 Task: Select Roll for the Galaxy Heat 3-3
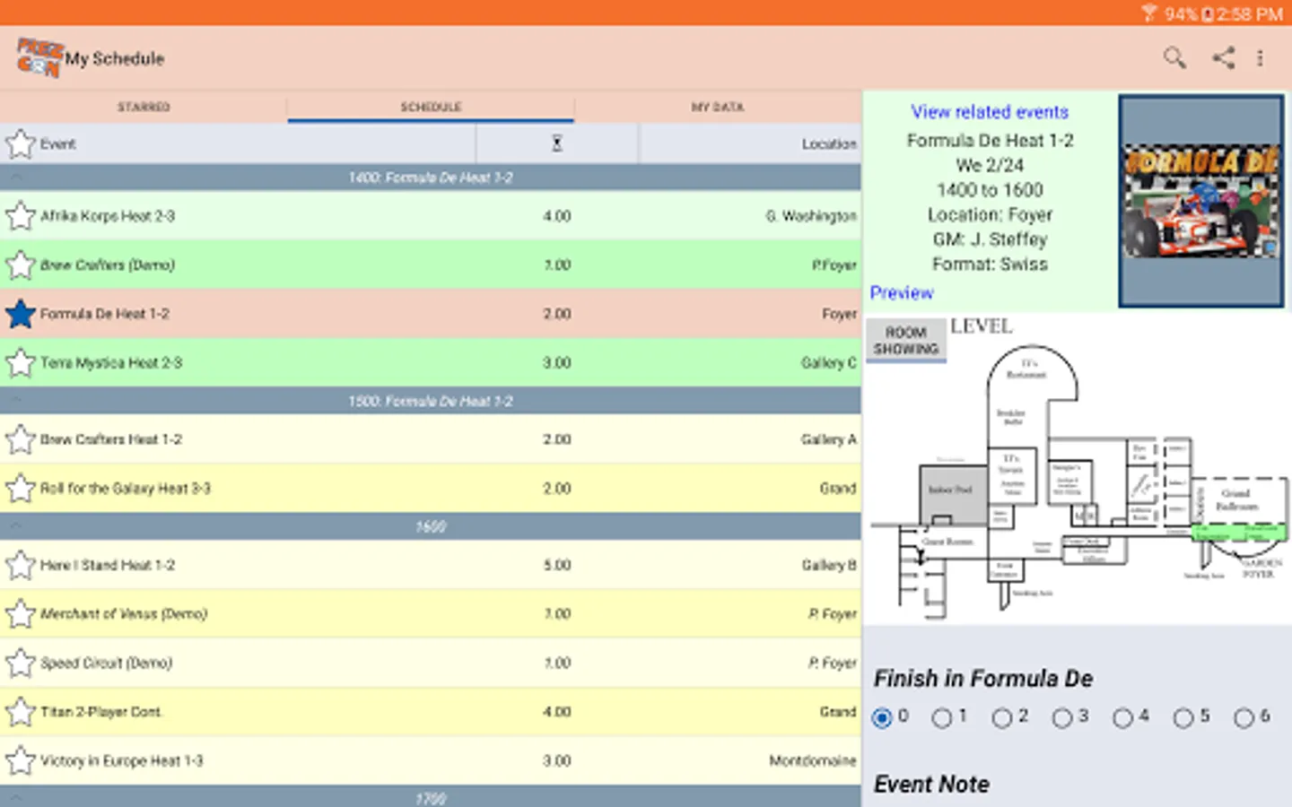pos(431,489)
